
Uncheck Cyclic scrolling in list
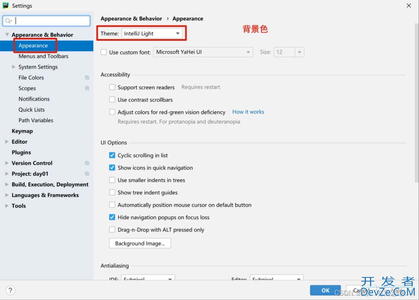(112, 155)
